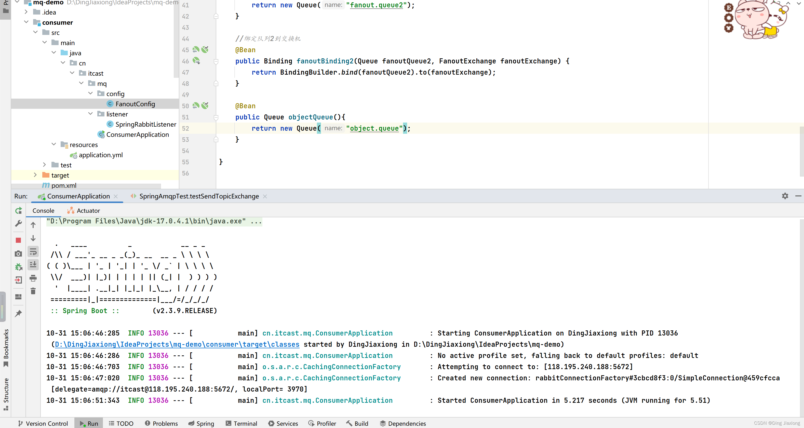The width and height of the screenshot is (804, 428).
Task: Select the Actuator tab
Action: [x=84, y=210]
